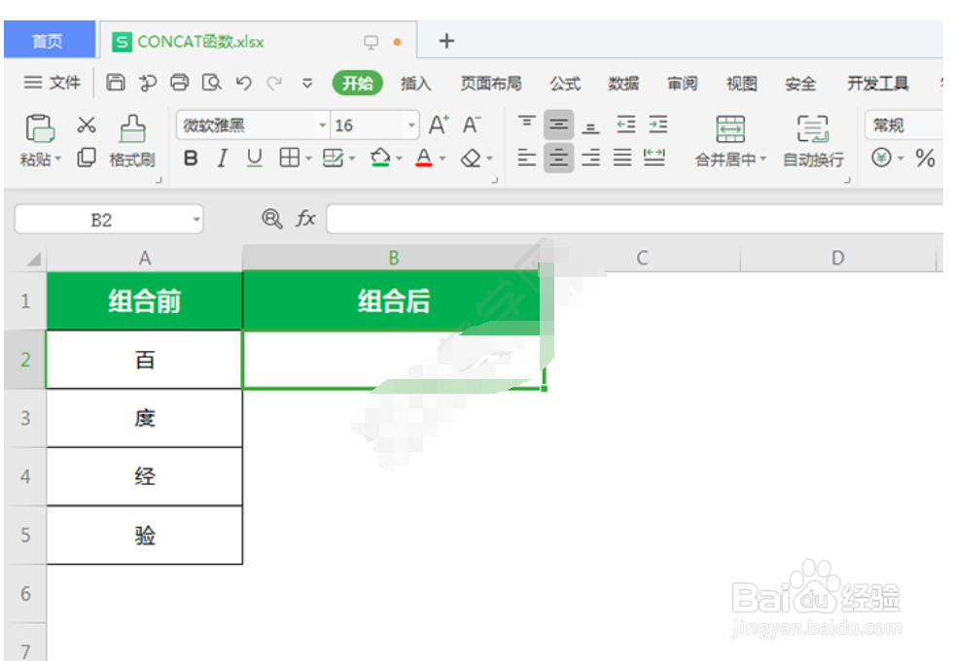The height and width of the screenshot is (661, 954).
Task: Toggle center horizontal alignment
Action: [558, 157]
